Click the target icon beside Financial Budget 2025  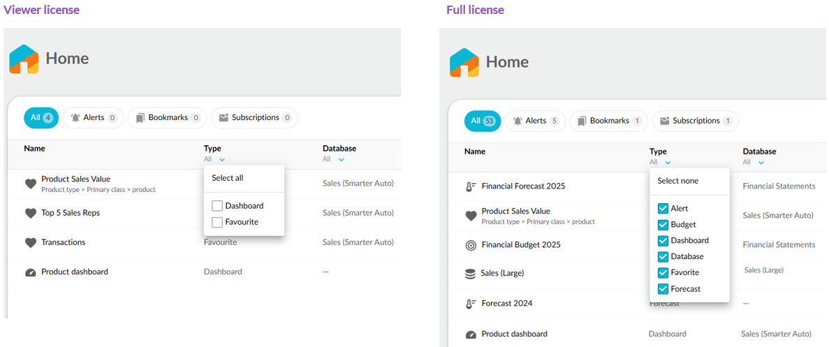[471, 246]
